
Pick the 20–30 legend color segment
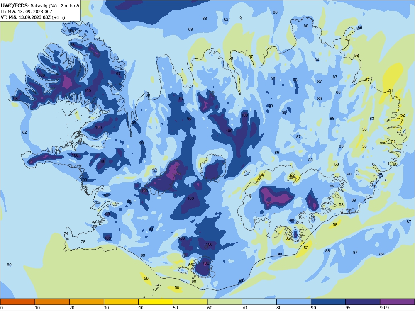click(87, 302)
